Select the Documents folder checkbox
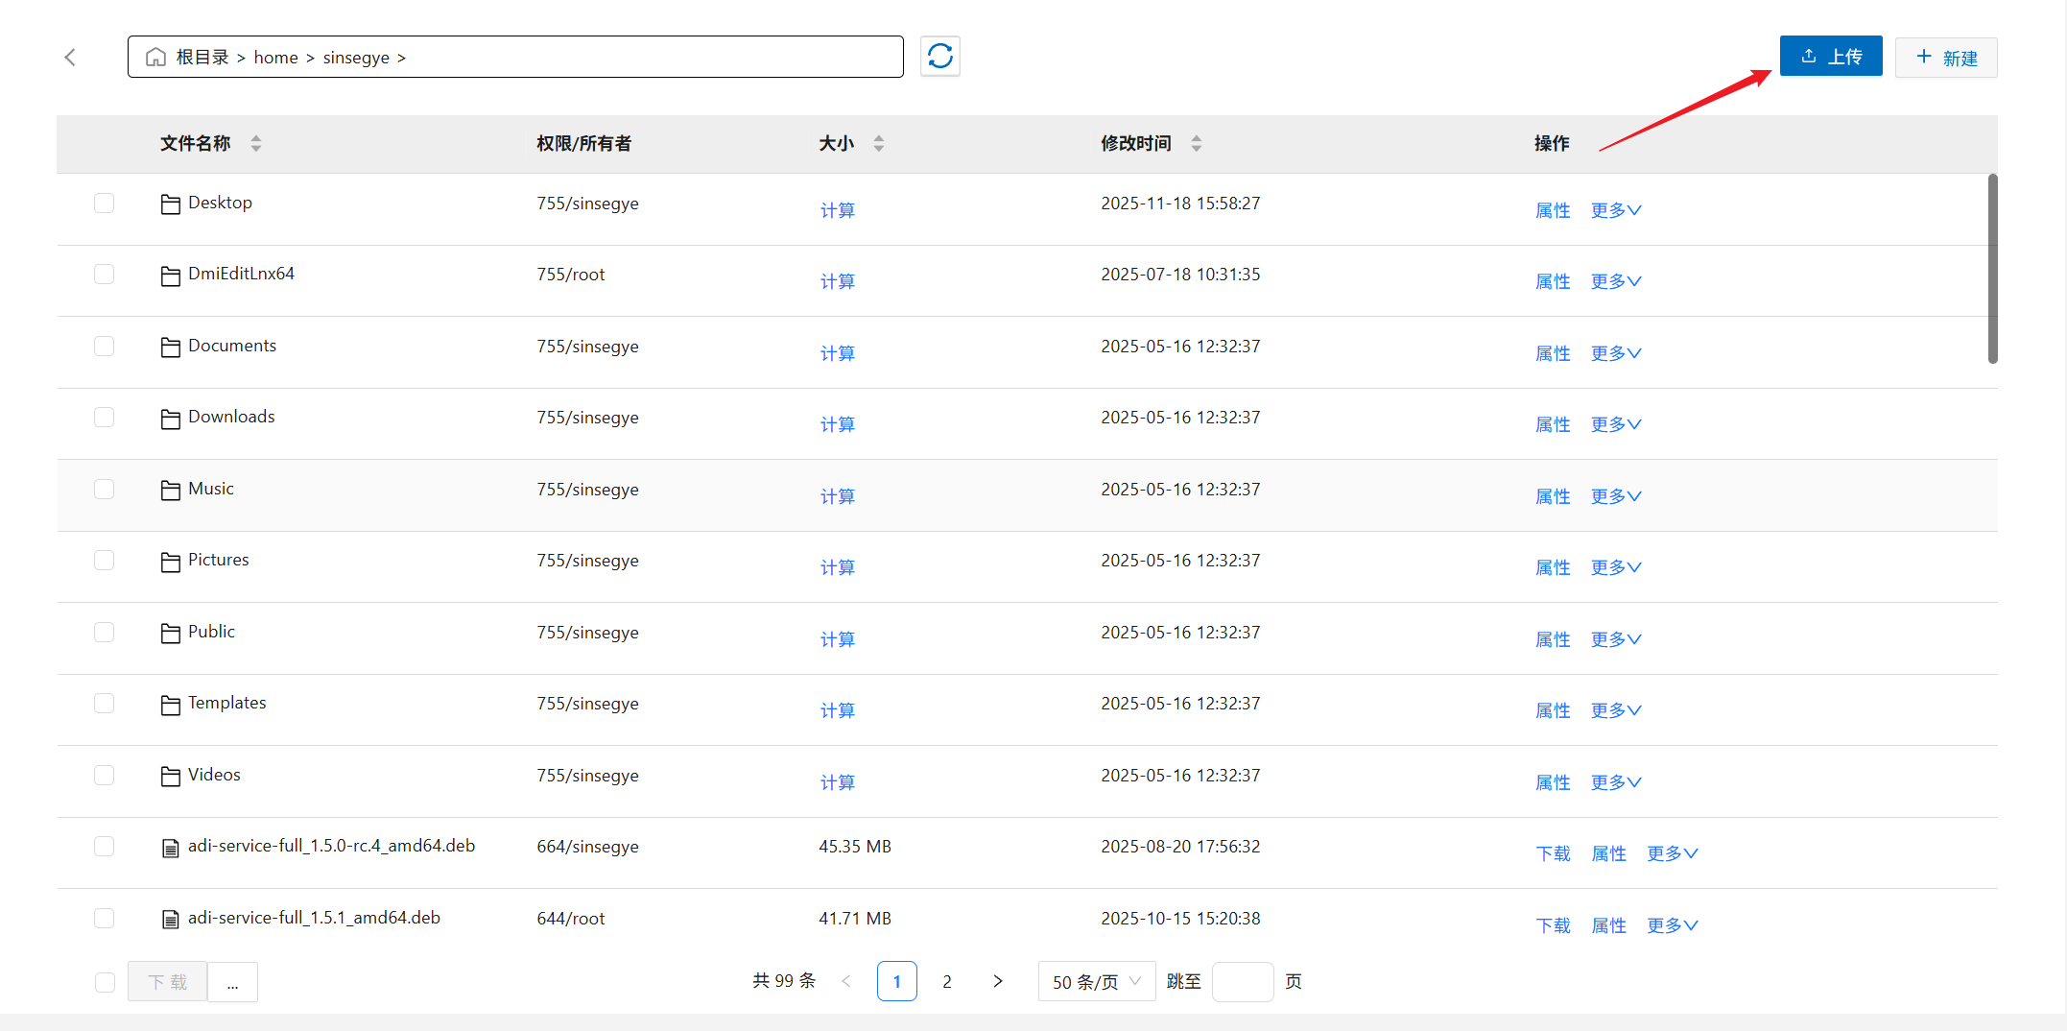 (x=105, y=347)
